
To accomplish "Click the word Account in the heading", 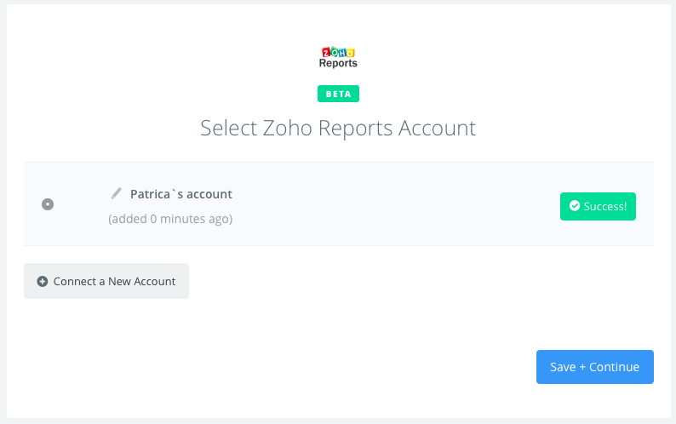I will click(x=433, y=129).
